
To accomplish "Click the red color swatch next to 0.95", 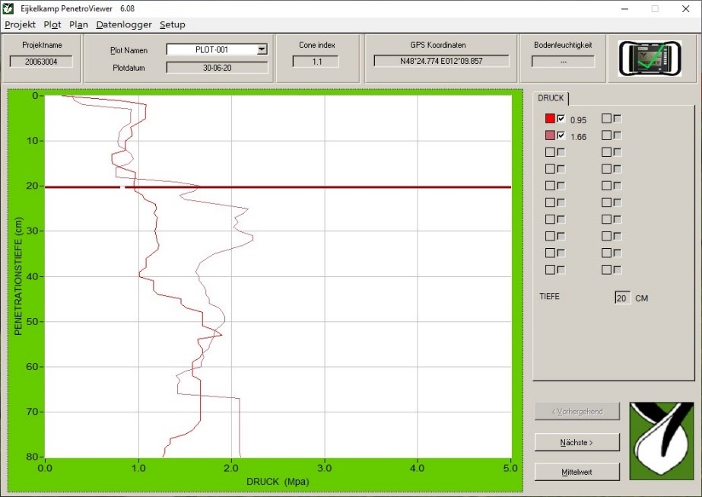I will [x=551, y=118].
